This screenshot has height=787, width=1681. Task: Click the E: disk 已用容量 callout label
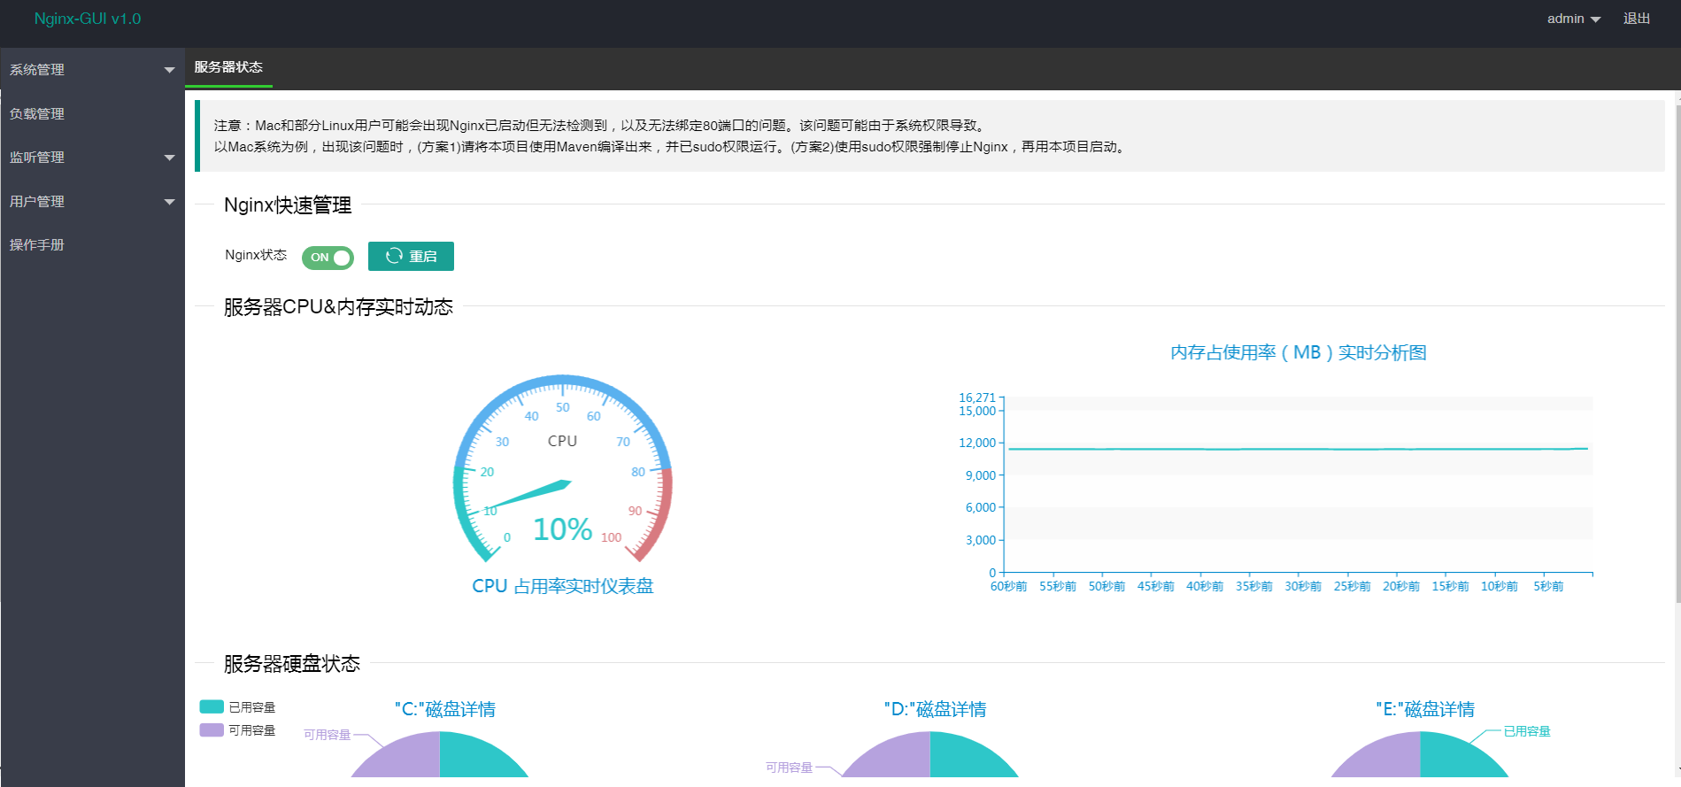pyautogui.click(x=1527, y=731)
